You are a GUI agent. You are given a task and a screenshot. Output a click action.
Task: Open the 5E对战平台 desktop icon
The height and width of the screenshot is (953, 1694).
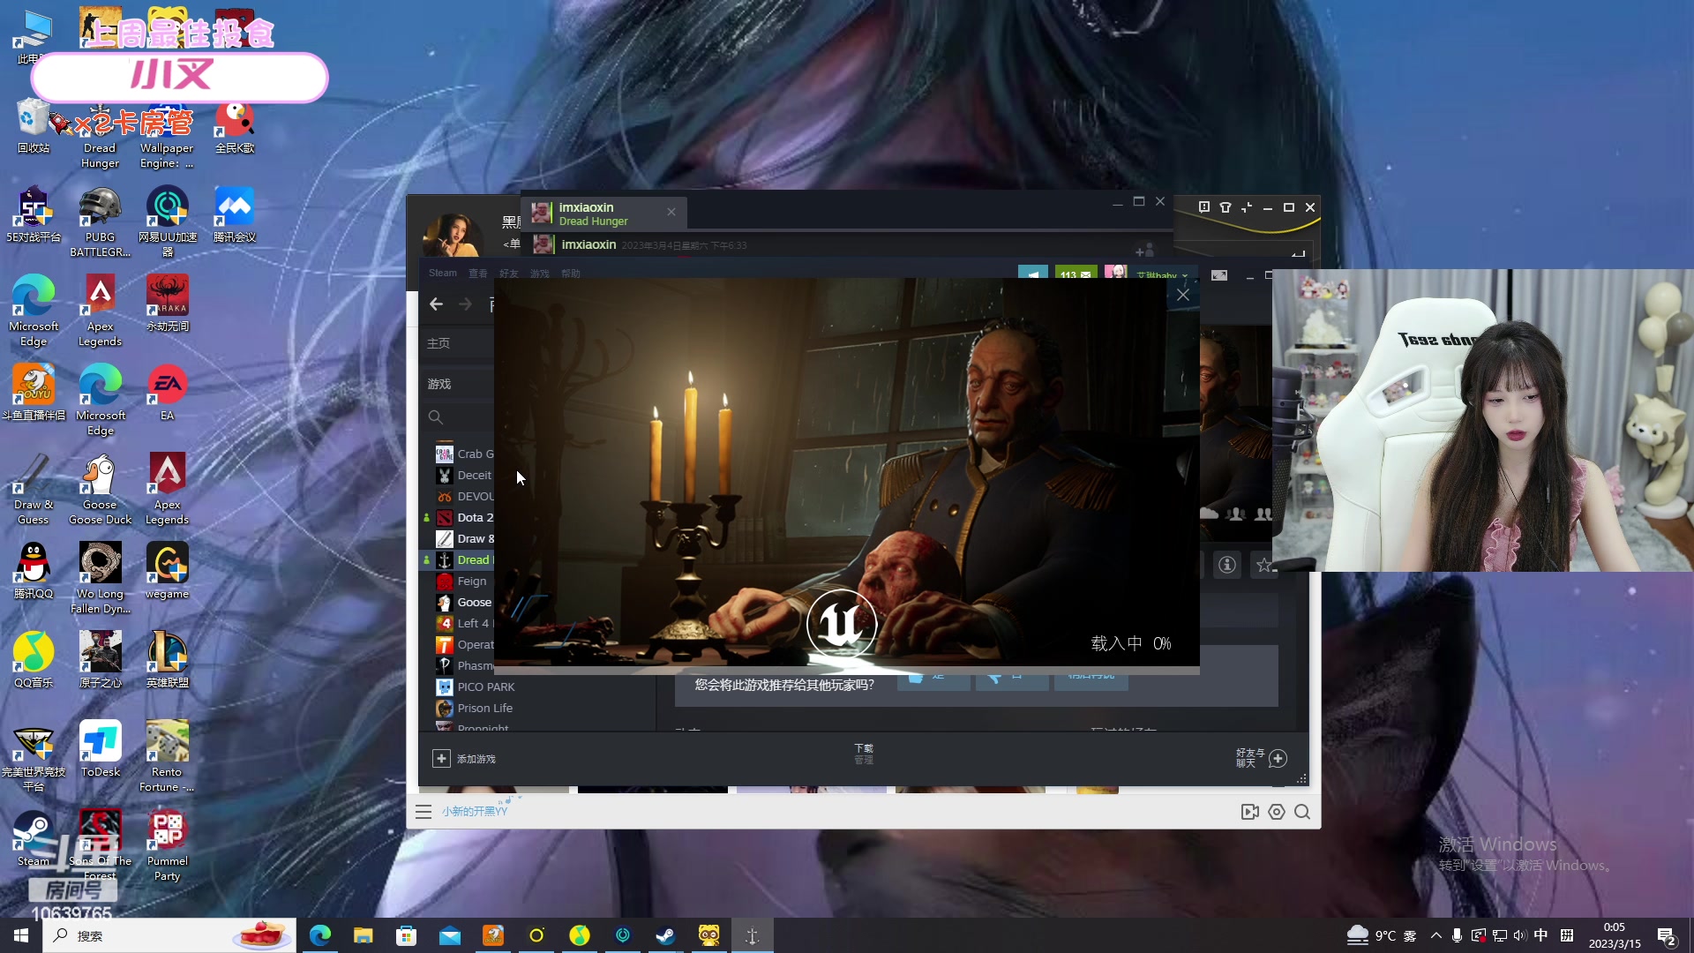(34, 214)
